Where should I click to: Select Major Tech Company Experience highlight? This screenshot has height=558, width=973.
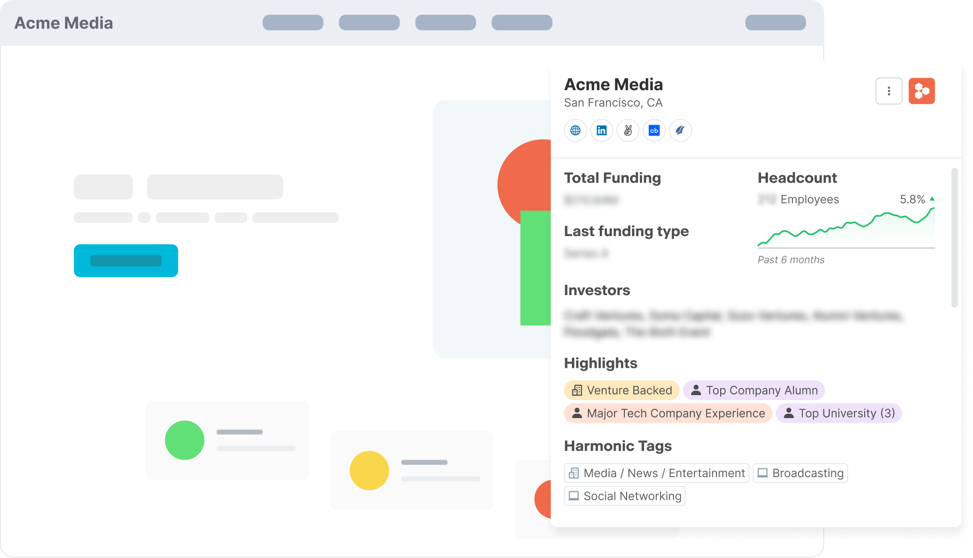(x=668, y=413)
